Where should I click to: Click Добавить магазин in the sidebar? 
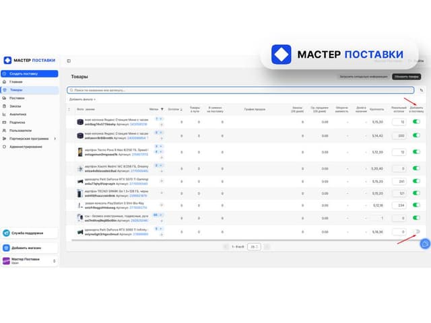click(30, 248)
